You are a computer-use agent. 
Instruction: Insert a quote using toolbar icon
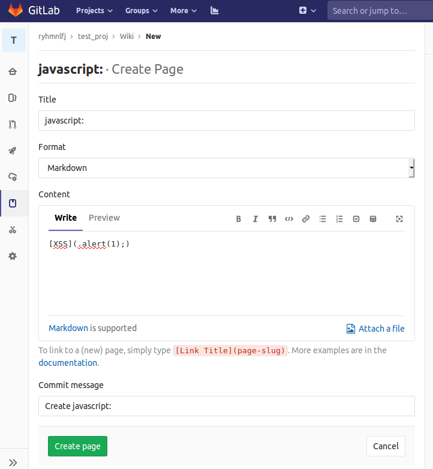point(272,219)
